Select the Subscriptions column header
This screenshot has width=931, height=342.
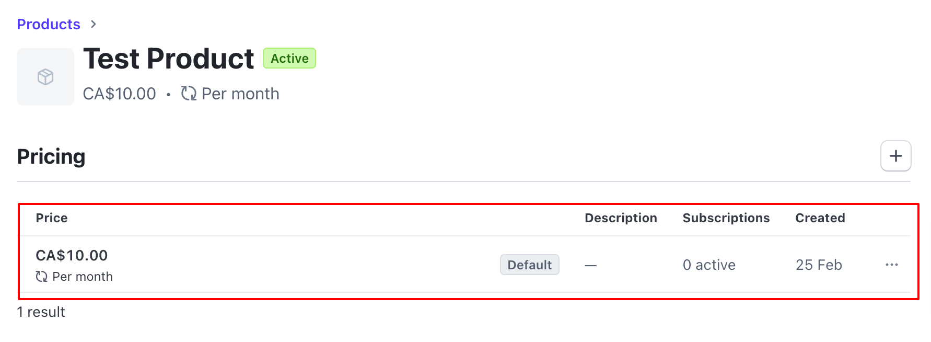(x=726, y=218)
